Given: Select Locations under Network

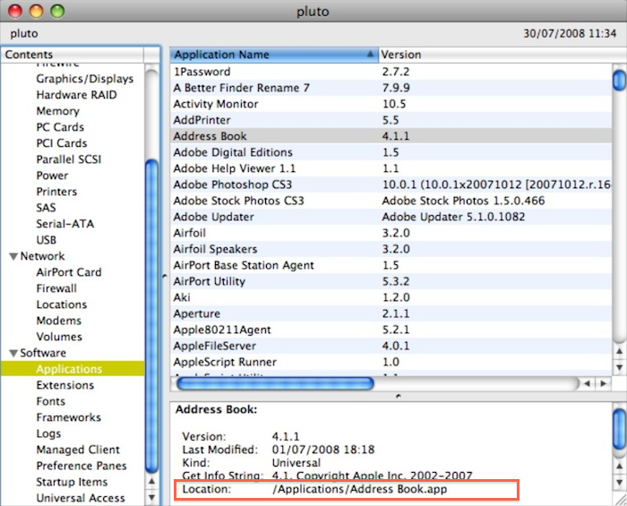Looking at the screenshot, I should point(61,304).
